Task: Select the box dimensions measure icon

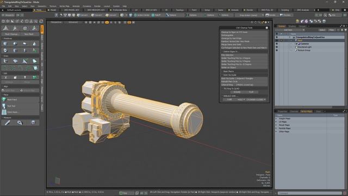Action: coord(33,122)
